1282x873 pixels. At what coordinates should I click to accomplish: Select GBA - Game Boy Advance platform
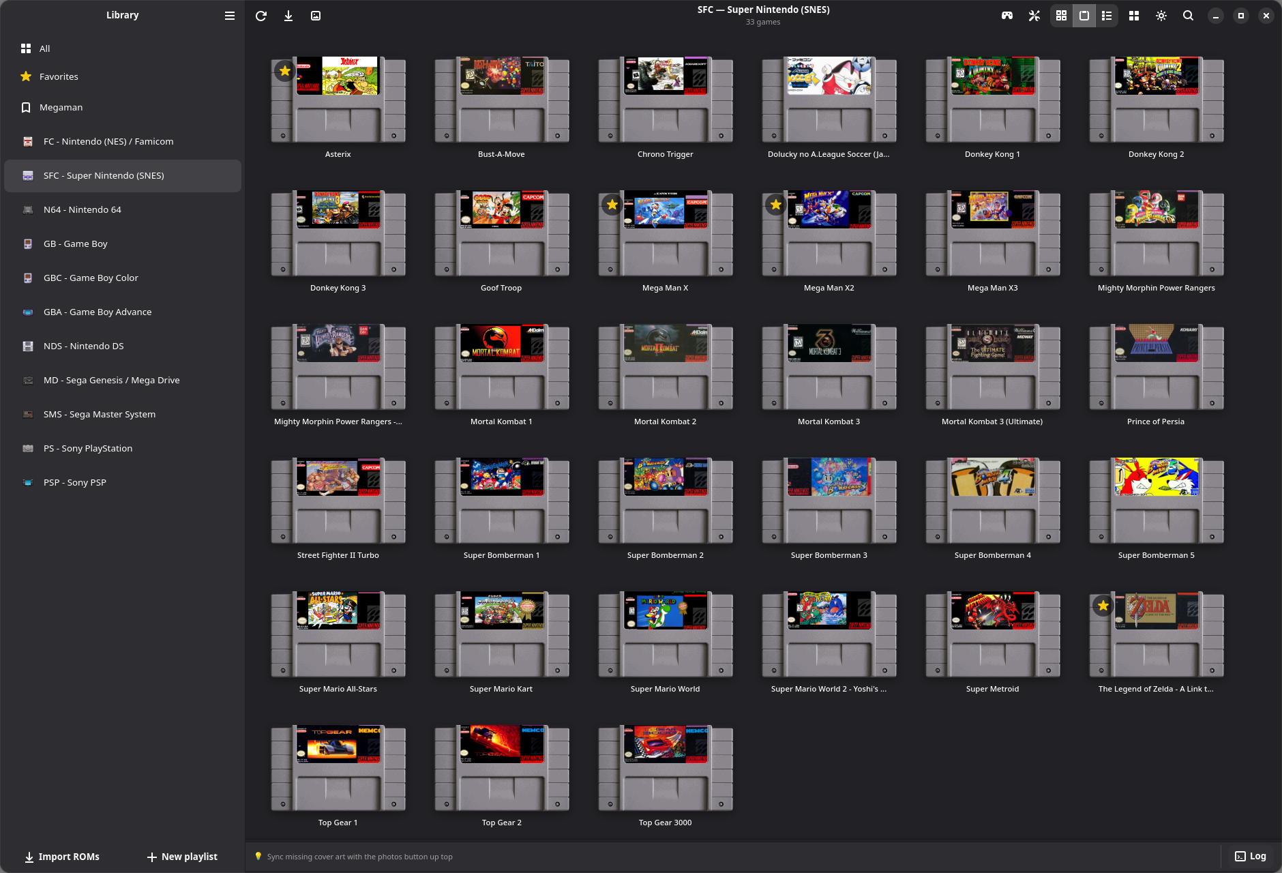pyautogui.click(x=123, y=312)
